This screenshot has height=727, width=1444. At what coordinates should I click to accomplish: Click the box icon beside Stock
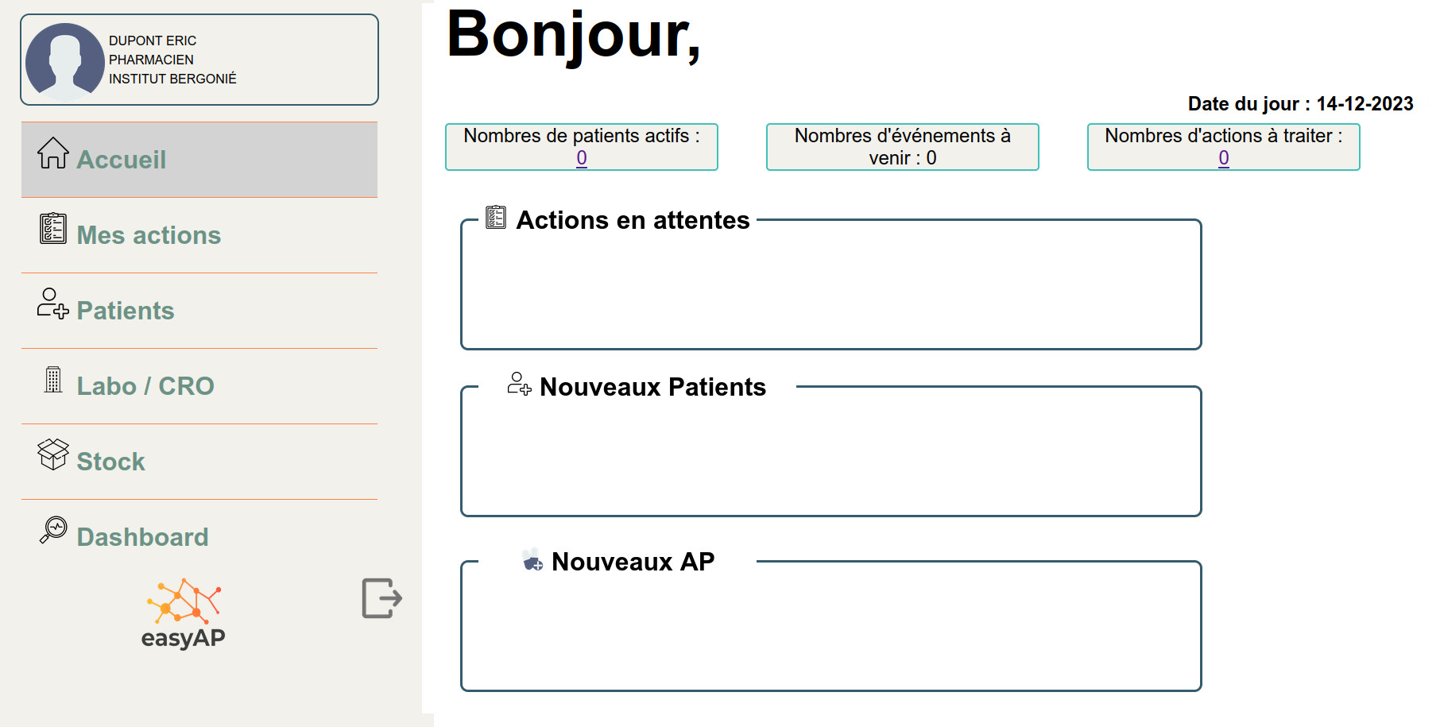click(x=53, y=454)
